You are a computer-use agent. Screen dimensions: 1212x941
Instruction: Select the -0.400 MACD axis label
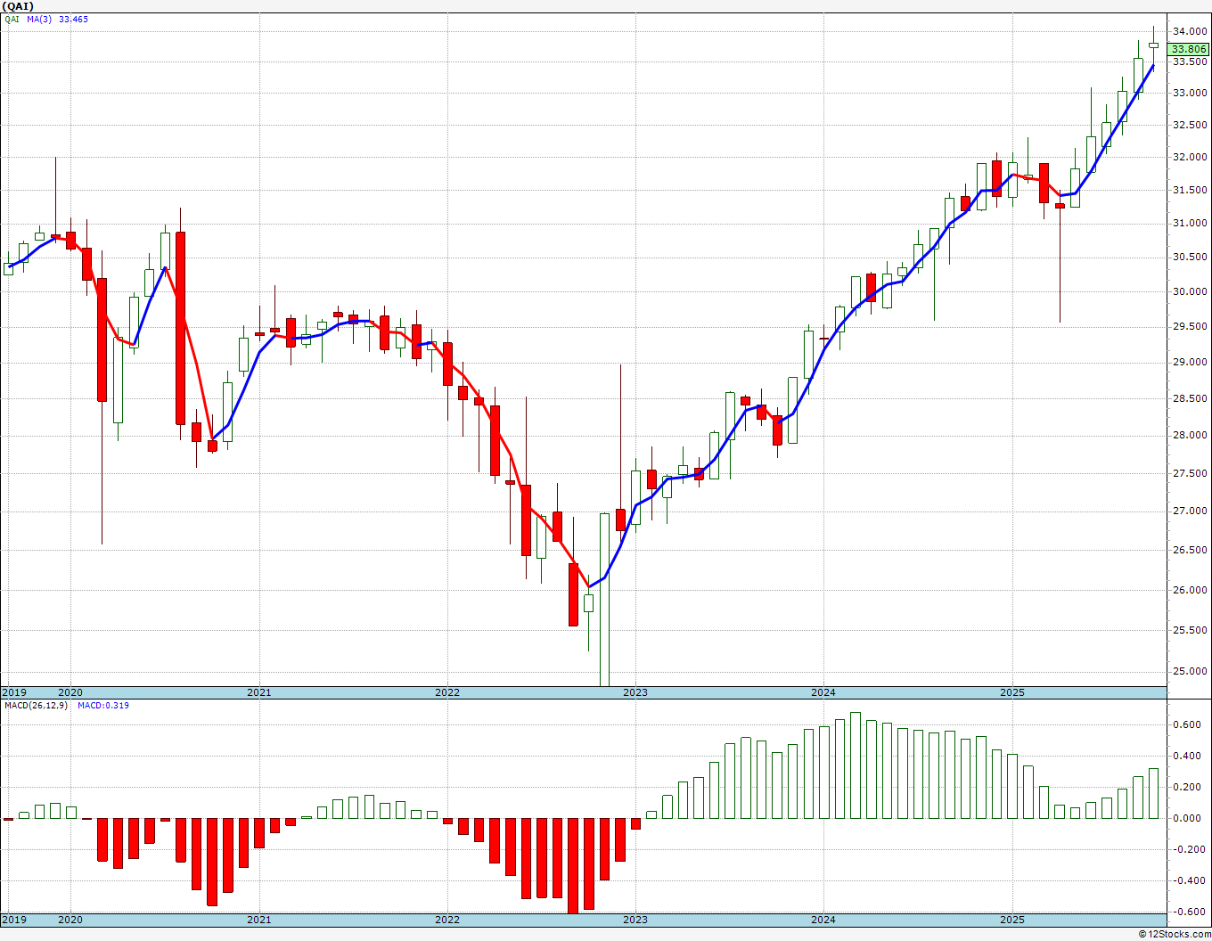click(x=1191, y=880)
